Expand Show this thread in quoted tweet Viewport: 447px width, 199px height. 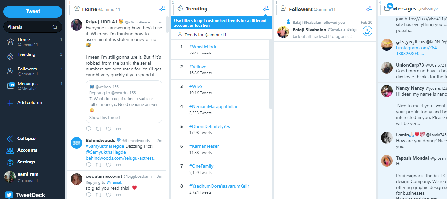pos(105,117)
